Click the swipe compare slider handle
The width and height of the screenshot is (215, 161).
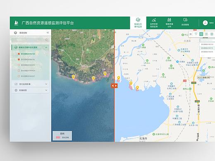pos(114,86)
